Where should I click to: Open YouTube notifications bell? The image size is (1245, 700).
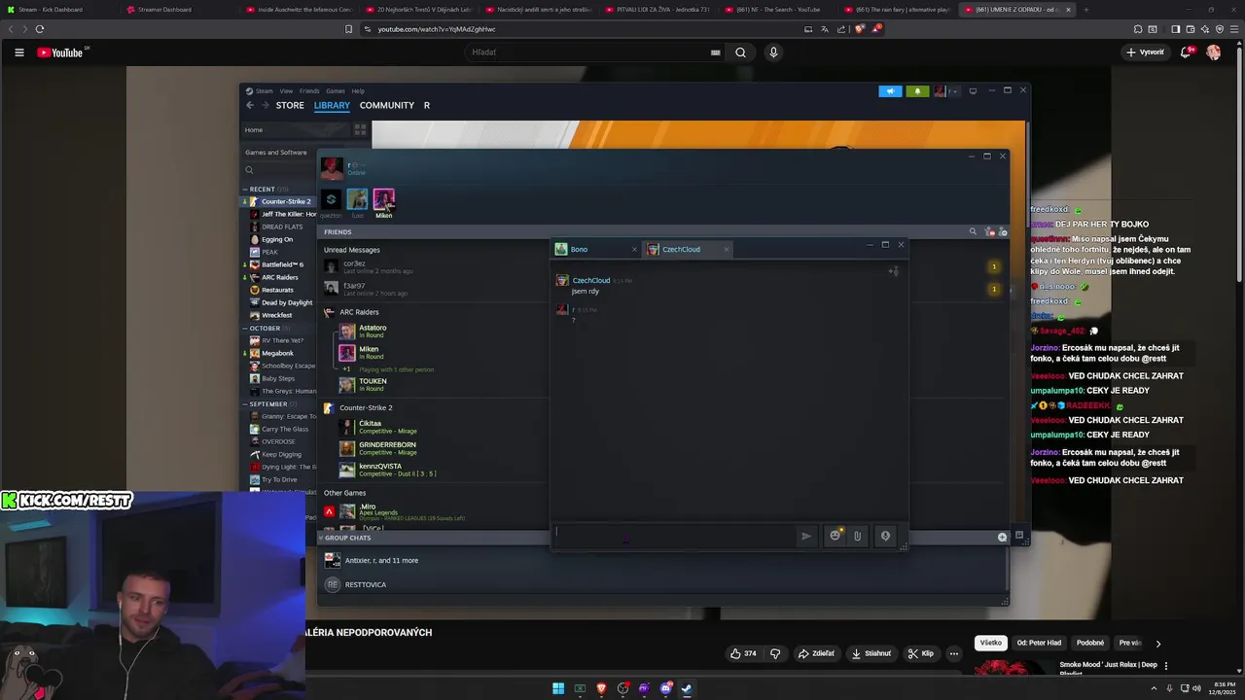click(x=1186, y=52)
